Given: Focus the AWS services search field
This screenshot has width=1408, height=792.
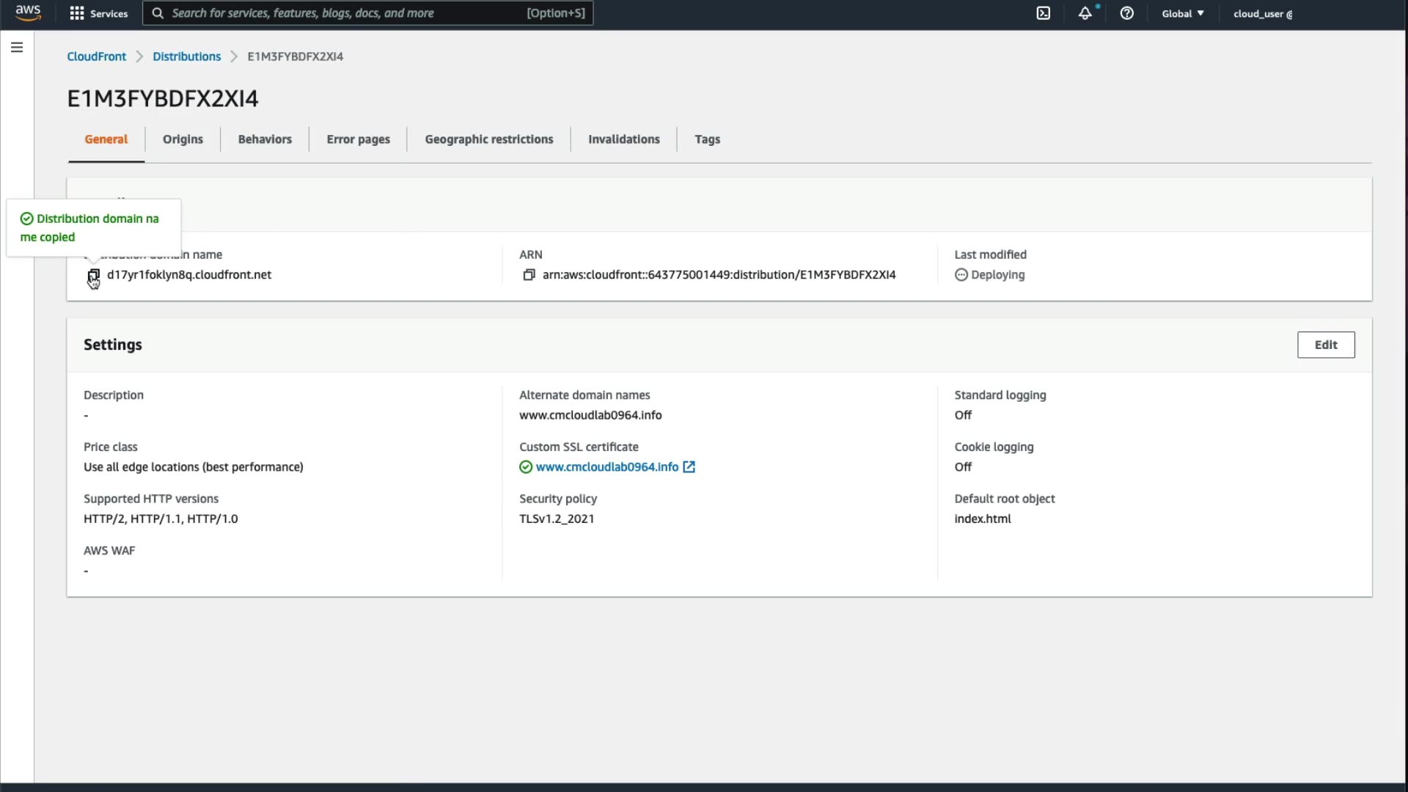Looking at the screenshot, I should tap(345, 13).
